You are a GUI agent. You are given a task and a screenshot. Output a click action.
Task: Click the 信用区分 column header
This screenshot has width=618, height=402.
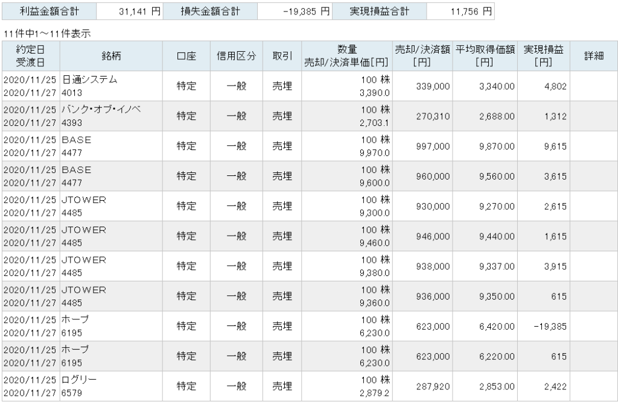[237, 56]
